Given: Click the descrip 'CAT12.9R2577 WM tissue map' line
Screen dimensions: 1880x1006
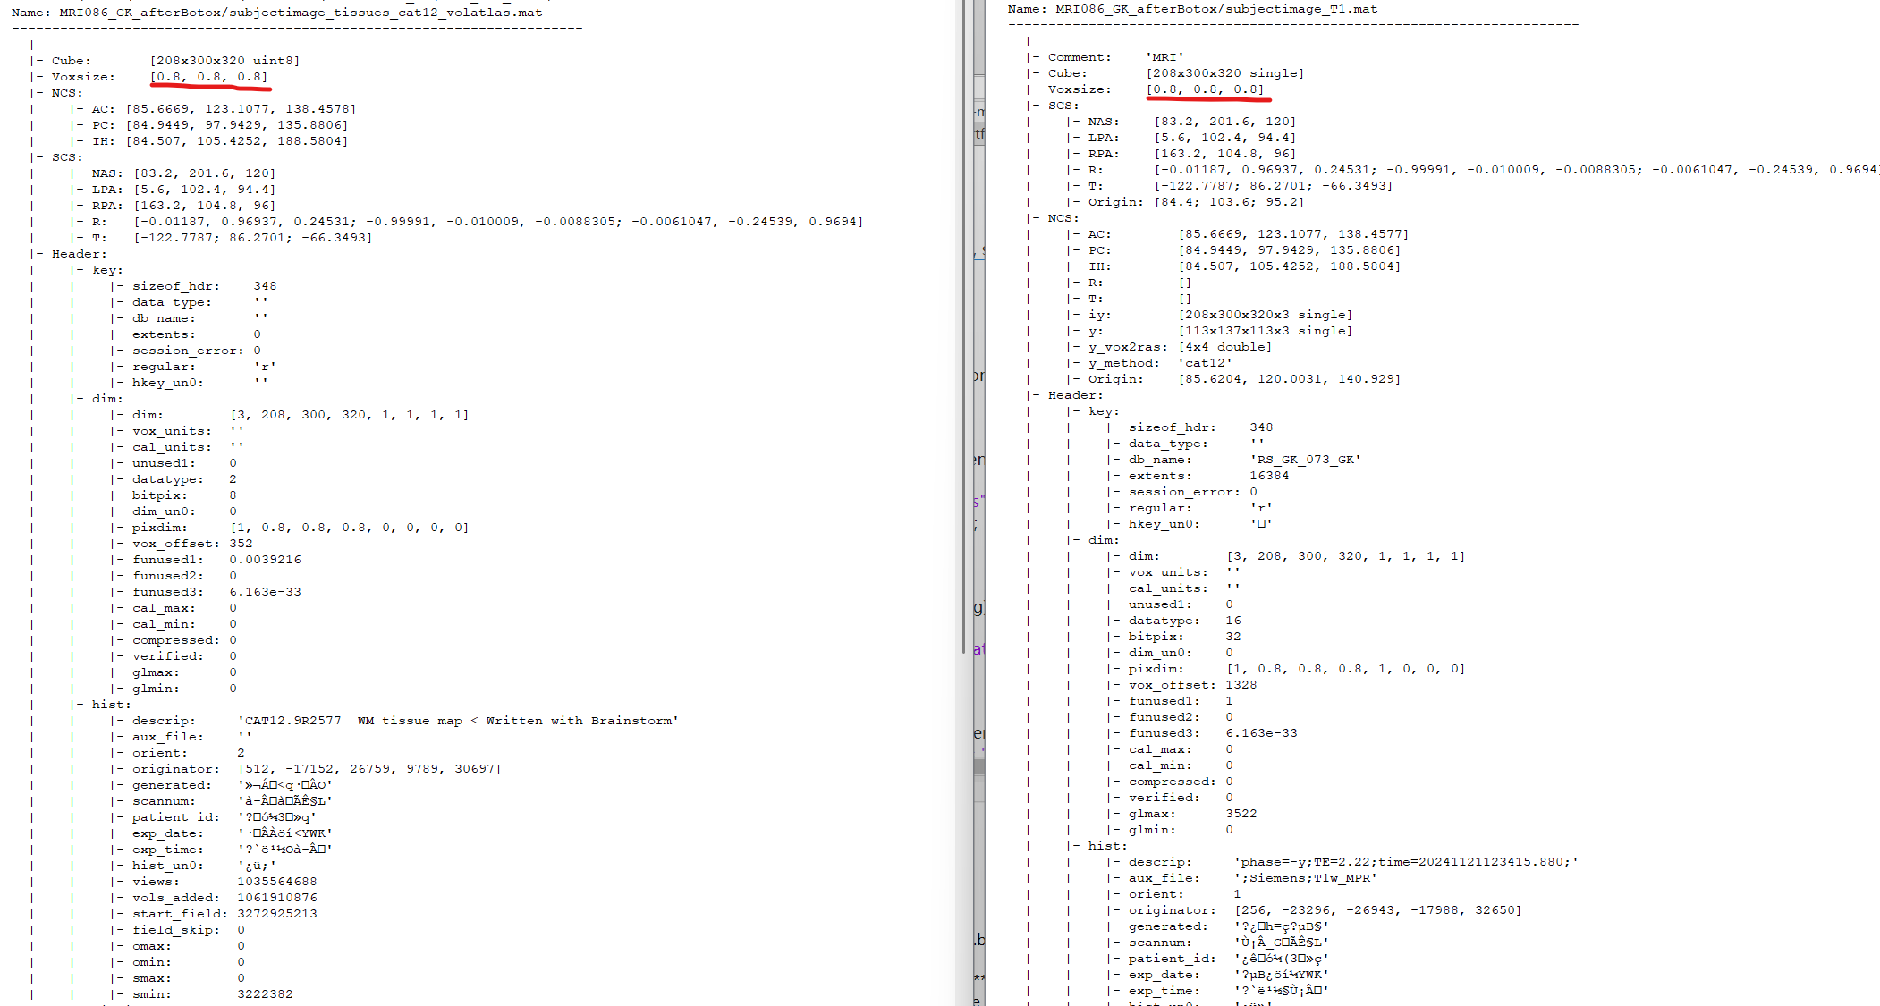Looking at the screenshot, I should pyautogui.click(x=405, y=721).
